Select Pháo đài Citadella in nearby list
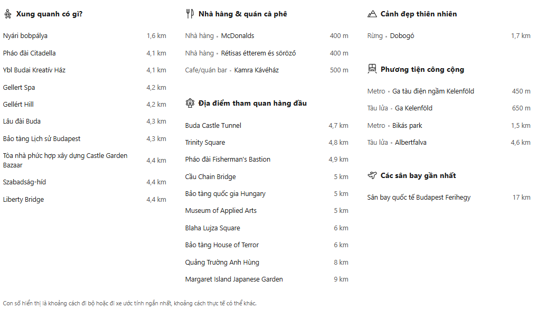537x318 pixels. pos(29,53)
